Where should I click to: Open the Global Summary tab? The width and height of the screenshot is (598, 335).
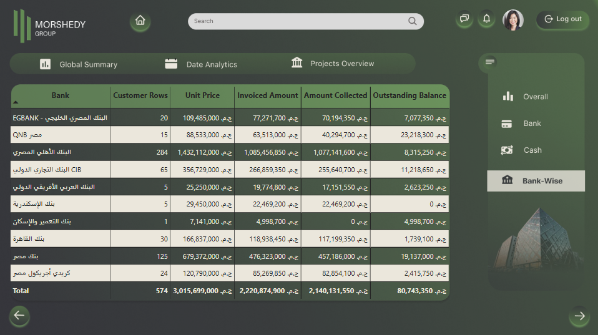[x=79, y=64]
